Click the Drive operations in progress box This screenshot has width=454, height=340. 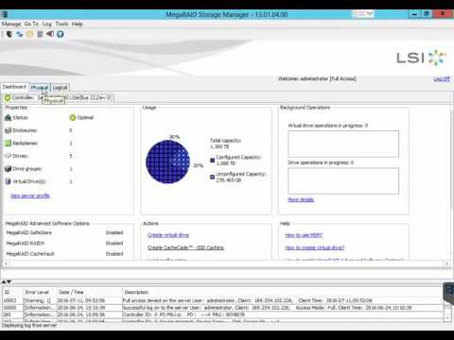pos(343,181)
